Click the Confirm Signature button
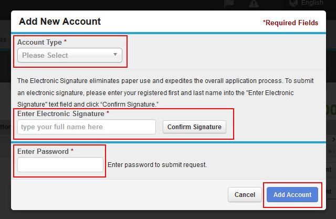Viewport: 336px width, 219px height. [x=194, y=127]
